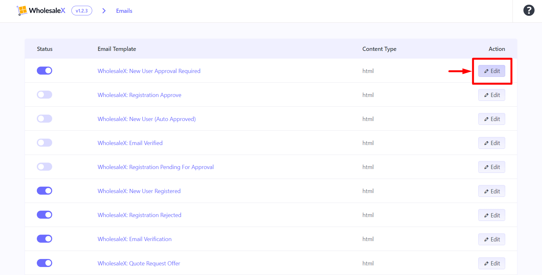The image size is (542, 275).
Task: Open Registration Pending For Approval template link
Action: click(x=156, y=167)
